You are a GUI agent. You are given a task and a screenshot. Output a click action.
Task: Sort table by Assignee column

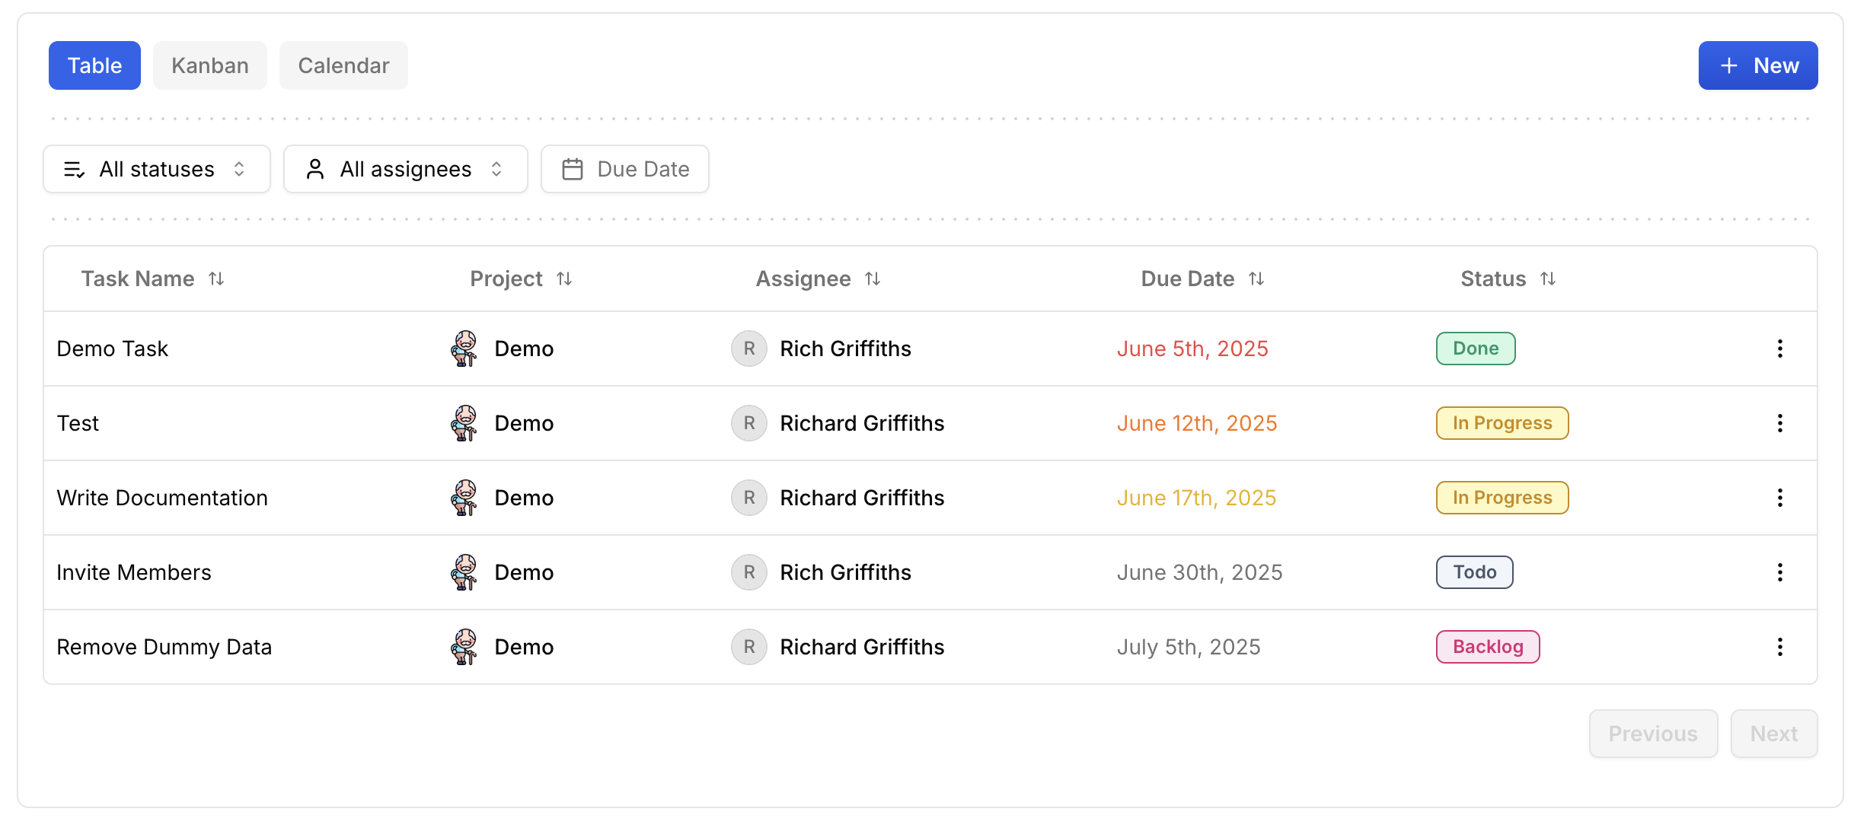pos(873,279)
